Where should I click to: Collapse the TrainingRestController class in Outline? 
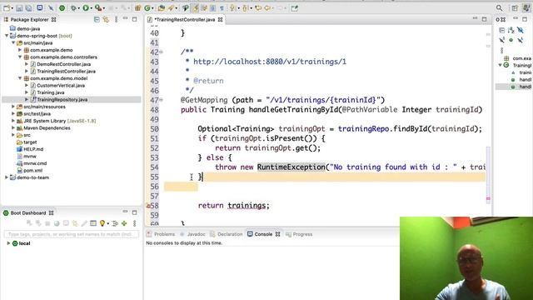tap(500, 65)
